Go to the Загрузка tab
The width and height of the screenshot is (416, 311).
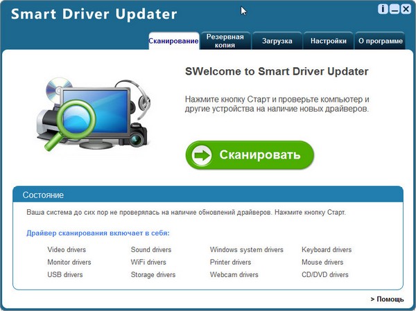coord(277,41)
